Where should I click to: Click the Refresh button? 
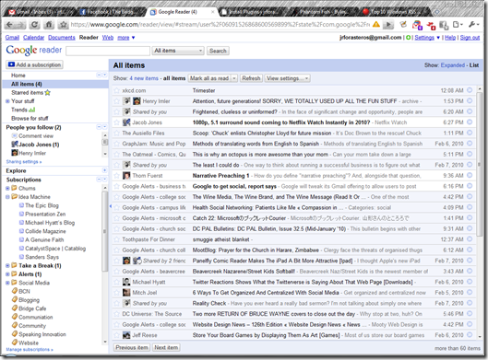coord(251,78)
